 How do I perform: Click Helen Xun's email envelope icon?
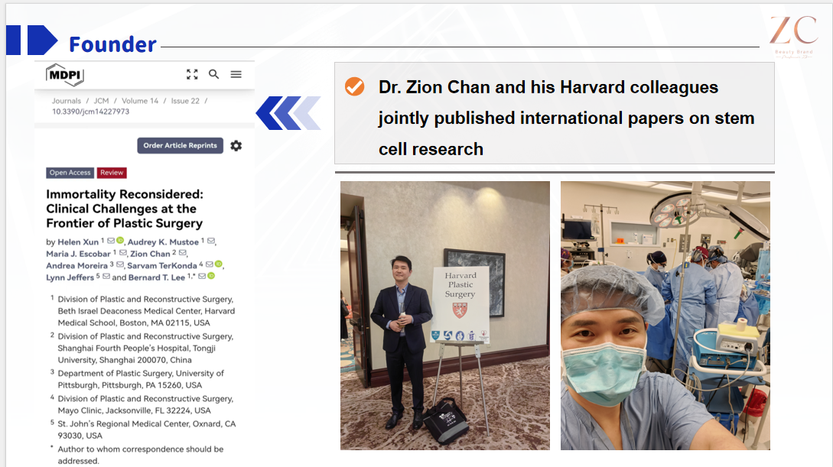pyautogui.click(x=110, y=241)
